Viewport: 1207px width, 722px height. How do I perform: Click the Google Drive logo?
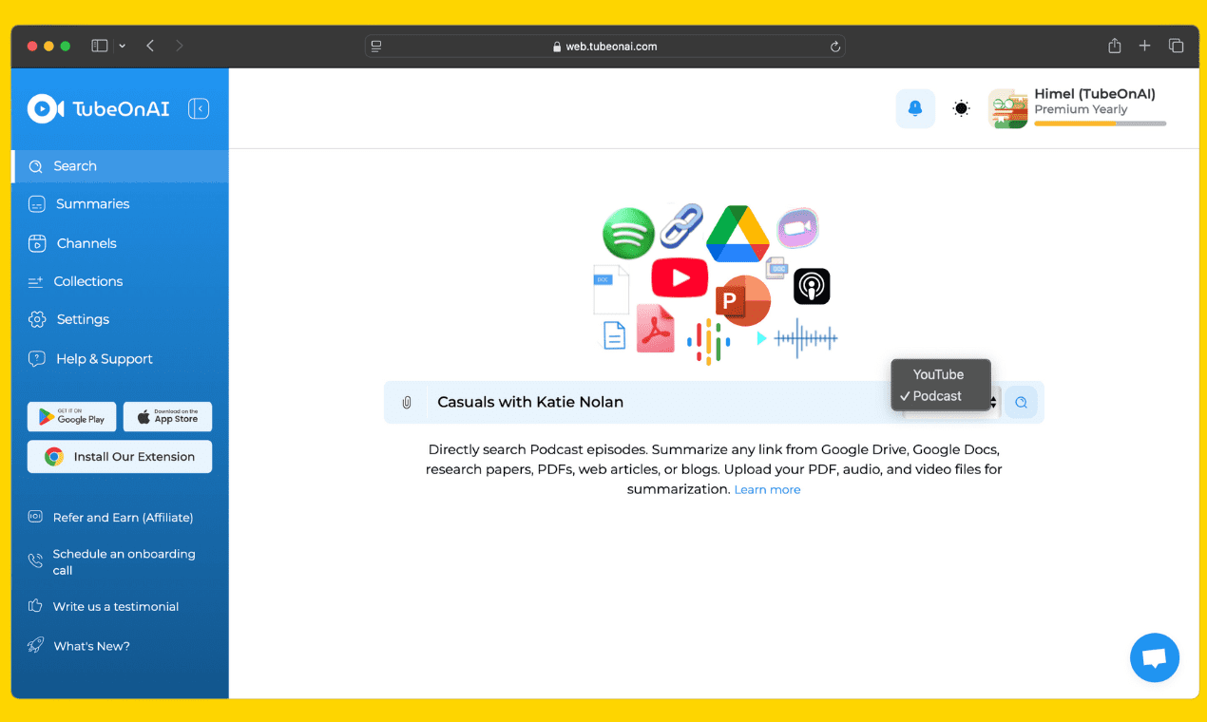click(738, 234)
